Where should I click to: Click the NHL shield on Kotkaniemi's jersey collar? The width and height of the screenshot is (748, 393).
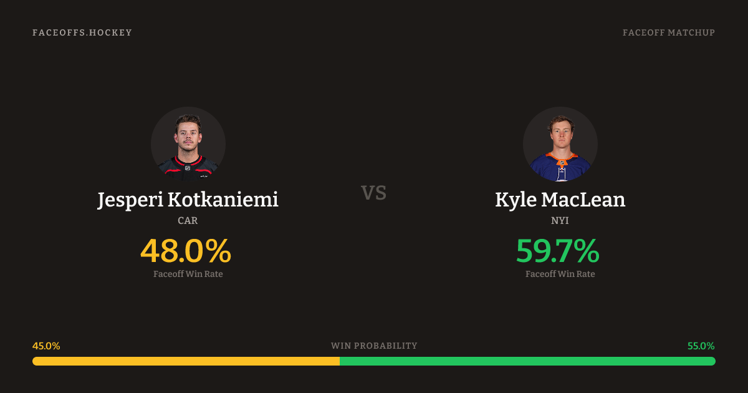pyautogui.click(x=186, y=167)
